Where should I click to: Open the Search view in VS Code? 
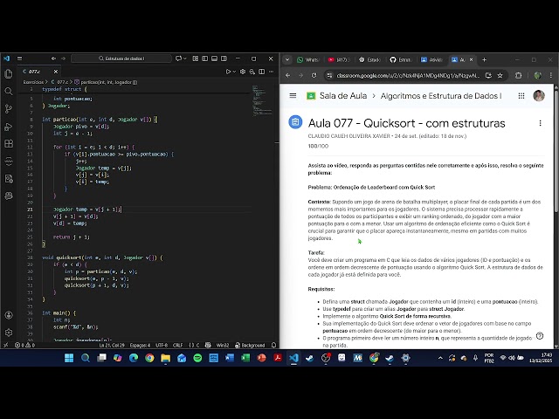pos(9,91)
